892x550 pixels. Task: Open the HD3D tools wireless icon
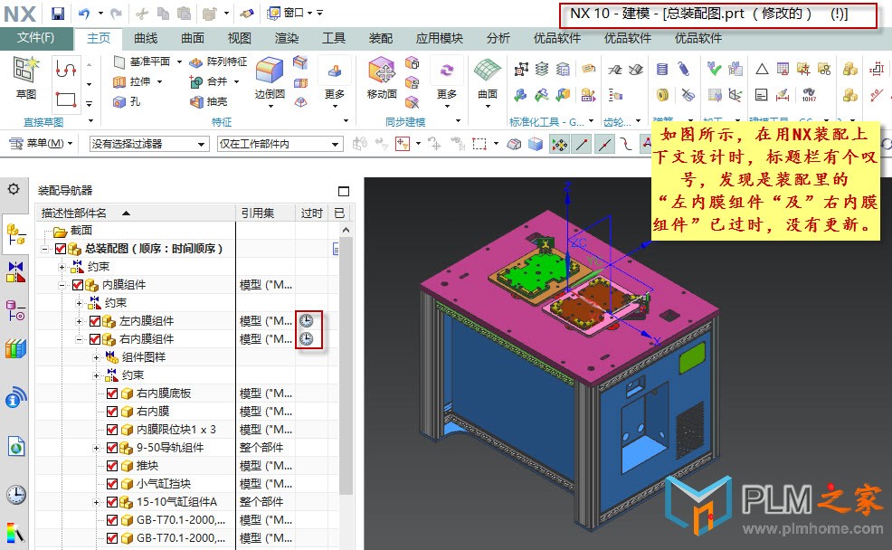pos(16,397)
